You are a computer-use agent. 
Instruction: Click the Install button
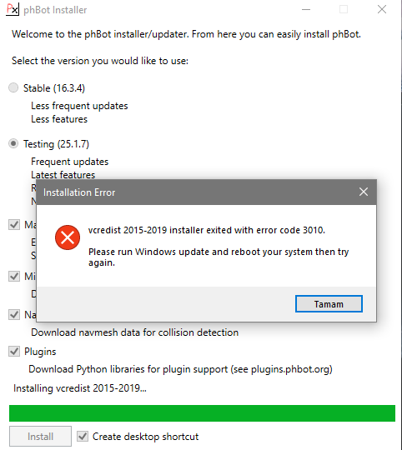pos(40,436)
